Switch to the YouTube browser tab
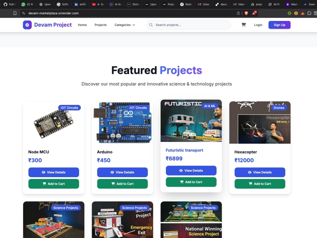 [98, 4]
